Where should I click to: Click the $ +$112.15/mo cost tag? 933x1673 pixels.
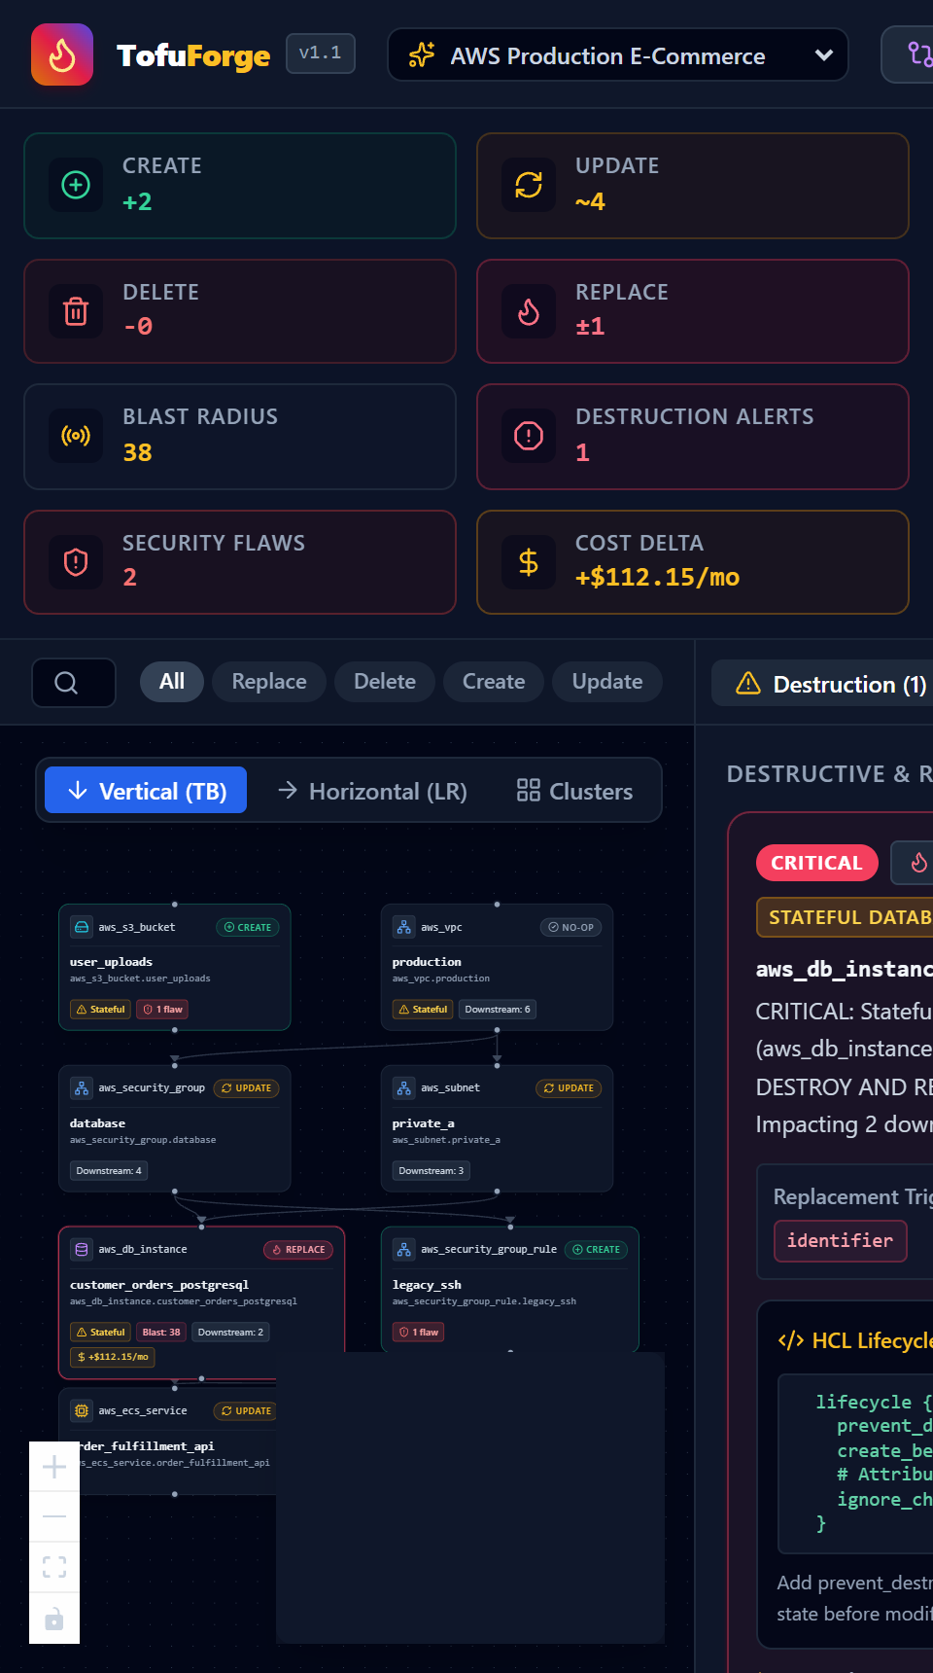click(x=113, y=1357)
